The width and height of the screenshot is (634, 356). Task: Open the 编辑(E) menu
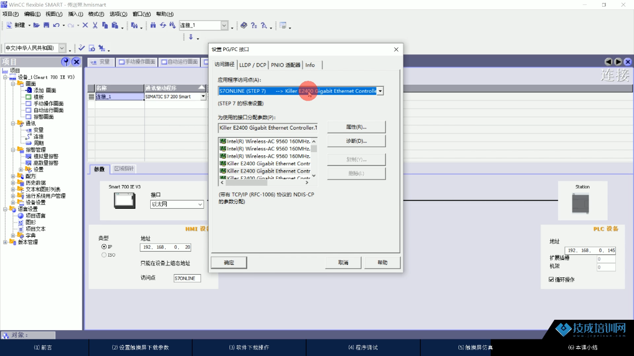(x=32, y=14)
